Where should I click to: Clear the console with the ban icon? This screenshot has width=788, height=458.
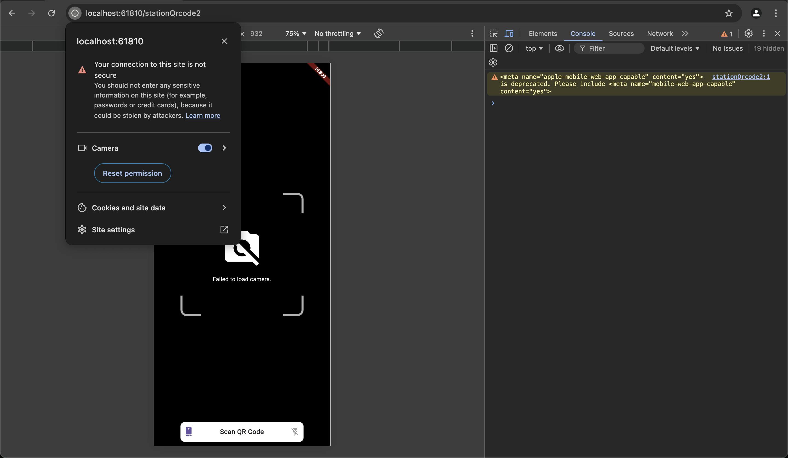(x=509, y=48)
